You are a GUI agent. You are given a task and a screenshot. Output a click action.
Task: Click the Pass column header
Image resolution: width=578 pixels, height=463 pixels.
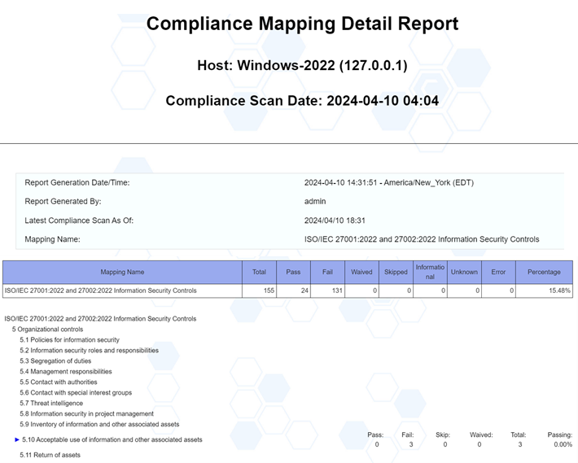pos(293,273)
